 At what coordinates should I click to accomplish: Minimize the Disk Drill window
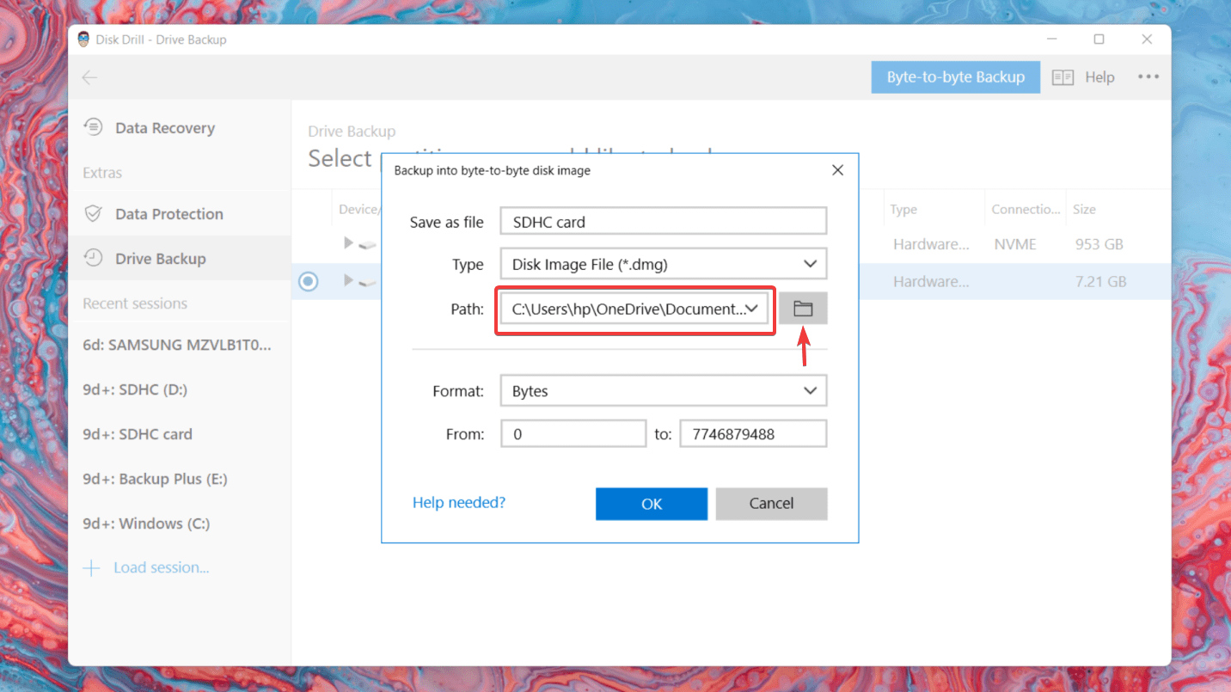[1051, 40]
